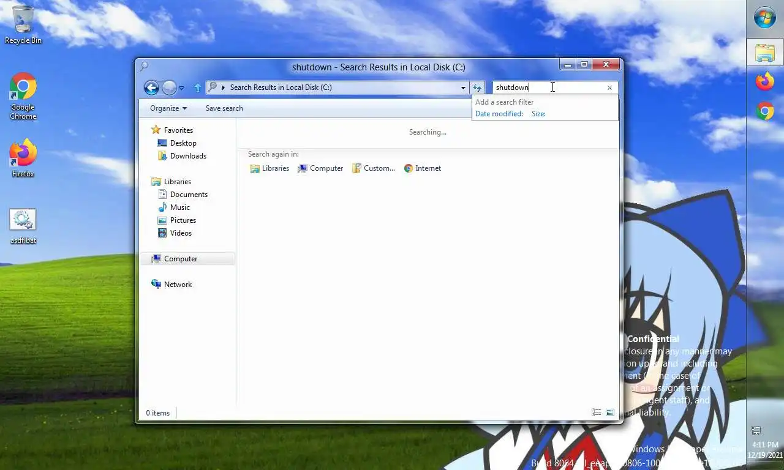Select the Firefox desktop shortcut

point(23,159)
